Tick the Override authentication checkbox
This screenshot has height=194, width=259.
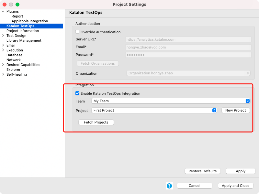point(77,32)
